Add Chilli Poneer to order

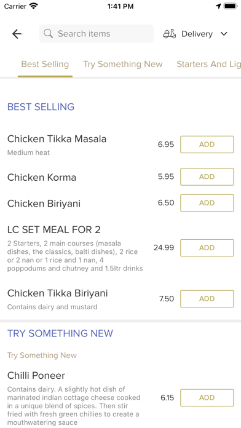(207, 398)
